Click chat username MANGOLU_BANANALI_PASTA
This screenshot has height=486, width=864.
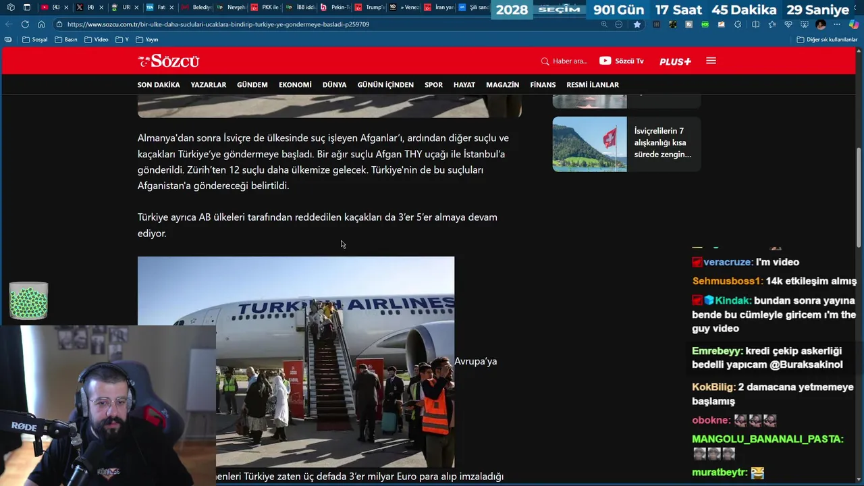click(x=767, y=439)
